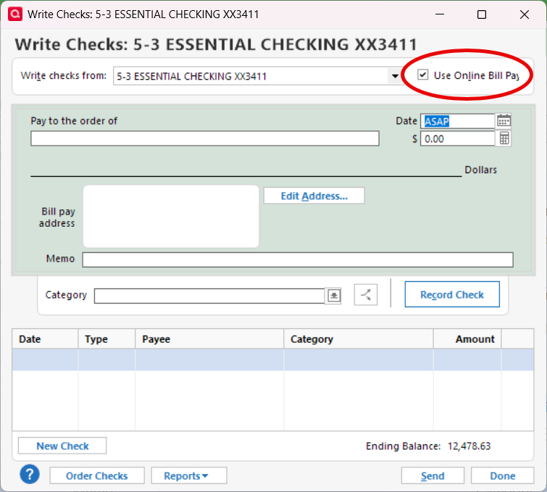
Task: Send online payments with Send button
Action: [433, 475]
